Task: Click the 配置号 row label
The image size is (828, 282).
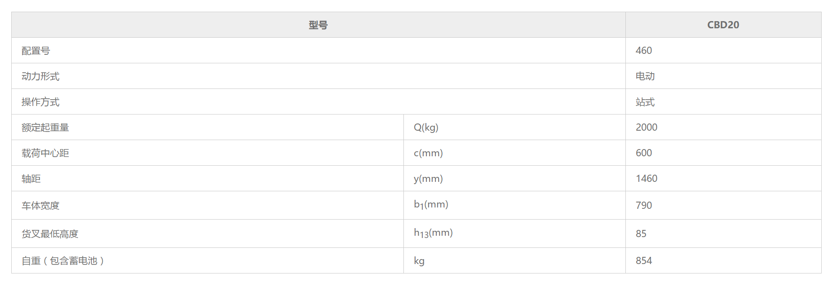Action: point(36,51)
